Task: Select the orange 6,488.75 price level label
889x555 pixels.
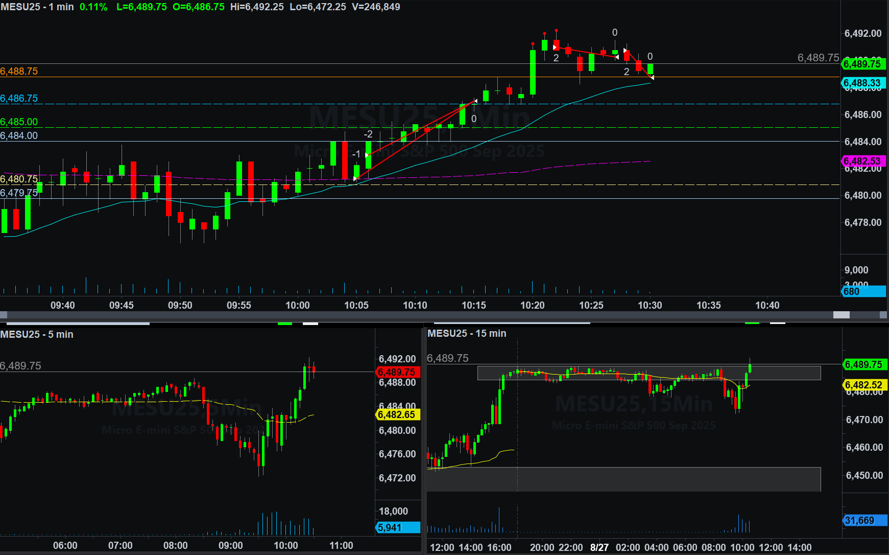Action: pos(19,71)
